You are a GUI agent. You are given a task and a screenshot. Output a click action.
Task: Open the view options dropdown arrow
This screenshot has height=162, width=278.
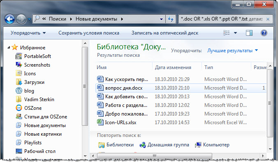(x=235, y=33)
